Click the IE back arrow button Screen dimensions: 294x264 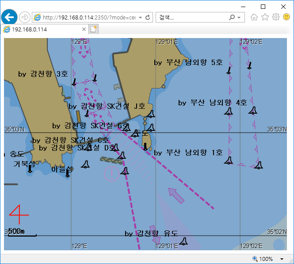9,17
